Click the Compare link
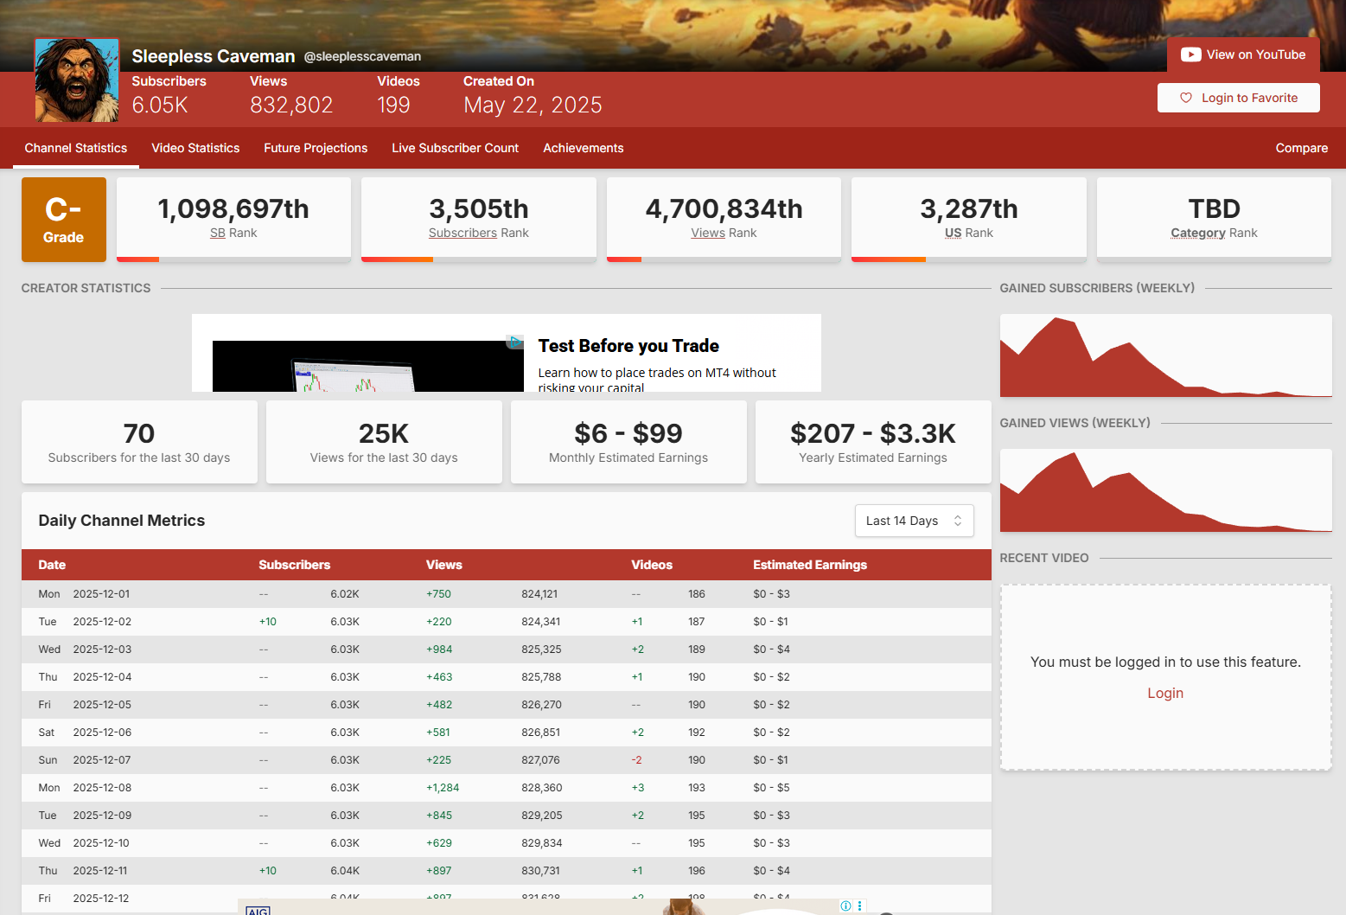 1301,148
